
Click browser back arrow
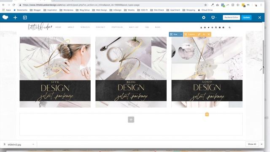[3, 5]
